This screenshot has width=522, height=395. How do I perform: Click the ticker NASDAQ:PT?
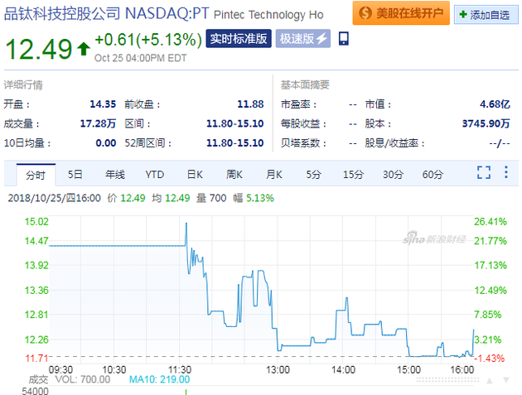pyautogui.click(x=167, y=13)
